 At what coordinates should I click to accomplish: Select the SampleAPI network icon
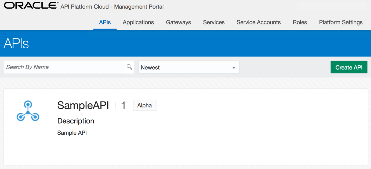(x=28, y=111)
